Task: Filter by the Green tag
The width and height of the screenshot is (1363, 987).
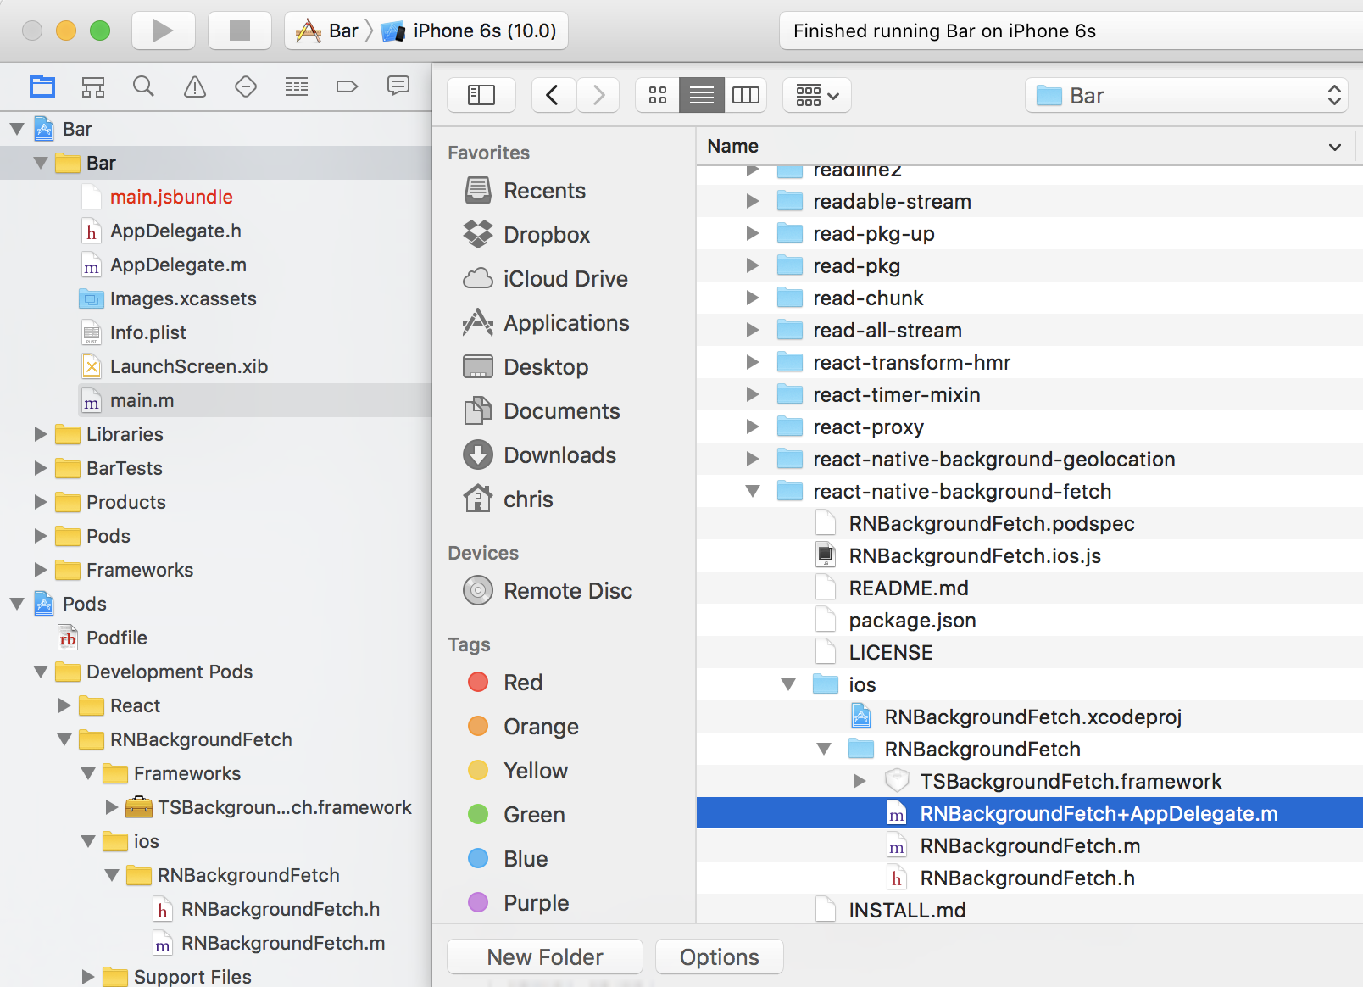Action: [516, 815]
